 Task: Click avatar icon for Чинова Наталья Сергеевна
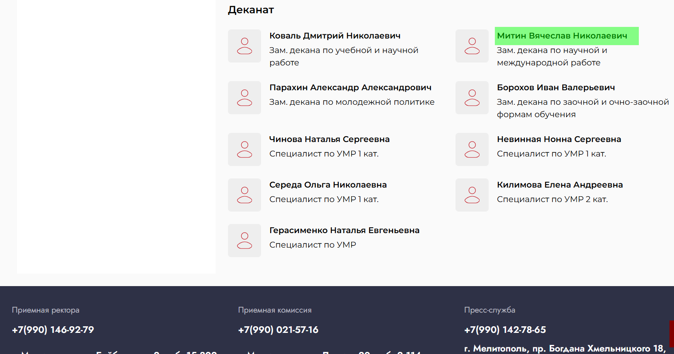(245, 149)
